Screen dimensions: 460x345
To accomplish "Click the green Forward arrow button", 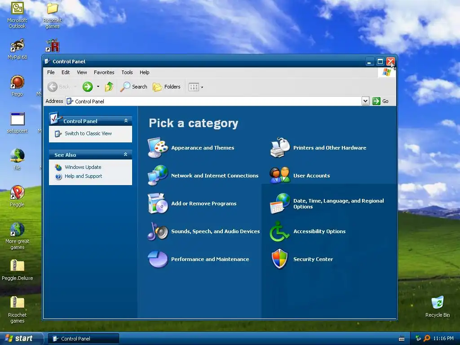I will coord(88,87).
